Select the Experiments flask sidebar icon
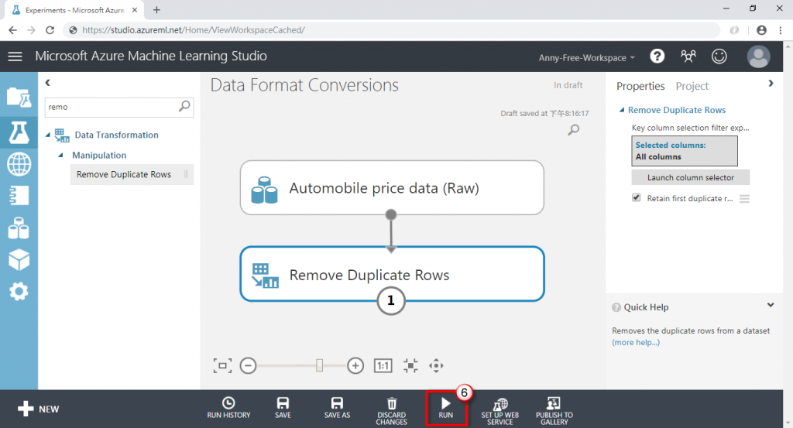 [19, 132]
